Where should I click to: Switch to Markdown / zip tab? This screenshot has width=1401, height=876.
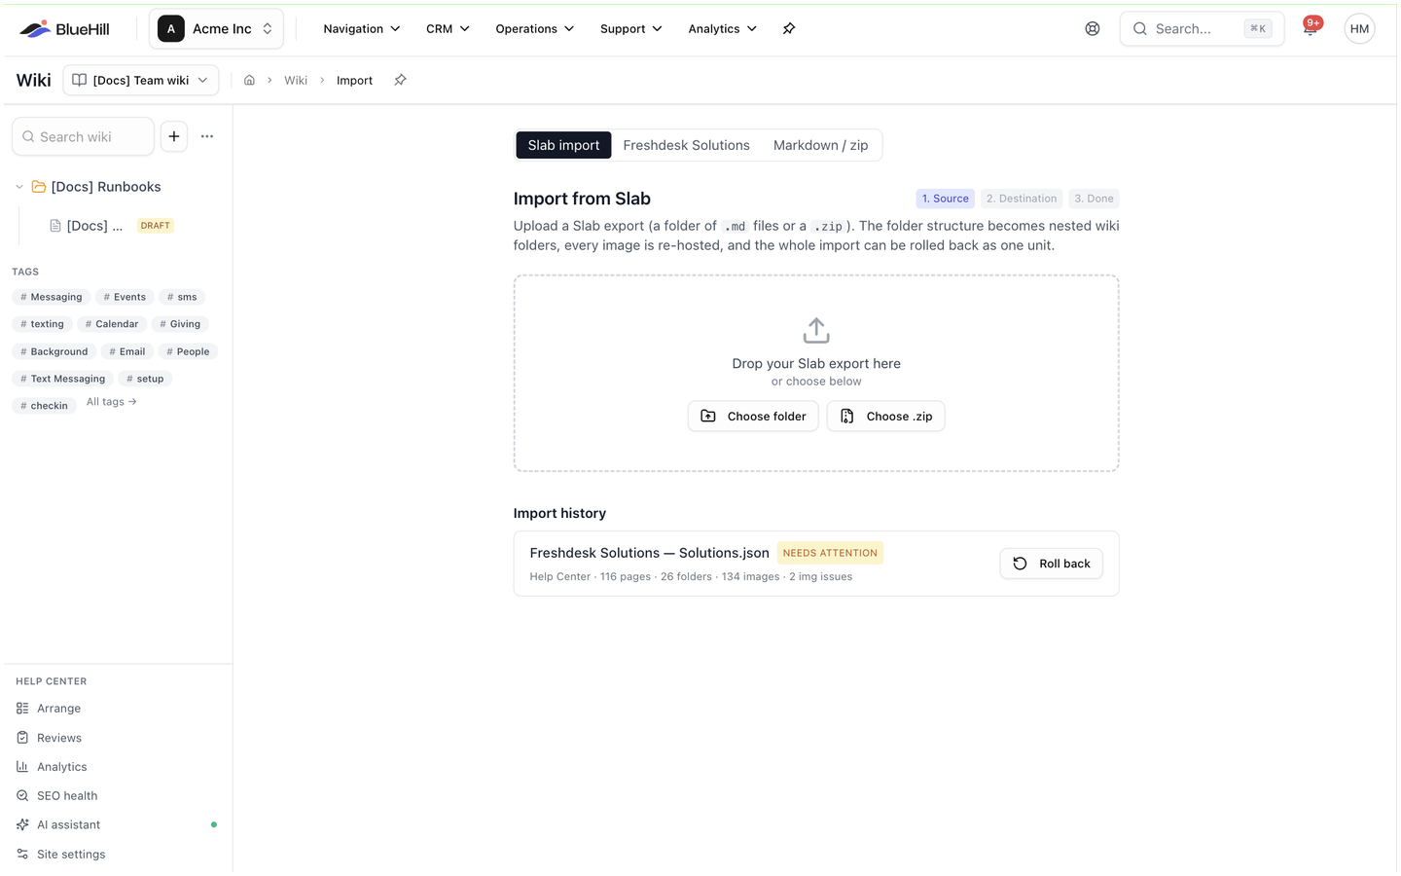(820, 146)
